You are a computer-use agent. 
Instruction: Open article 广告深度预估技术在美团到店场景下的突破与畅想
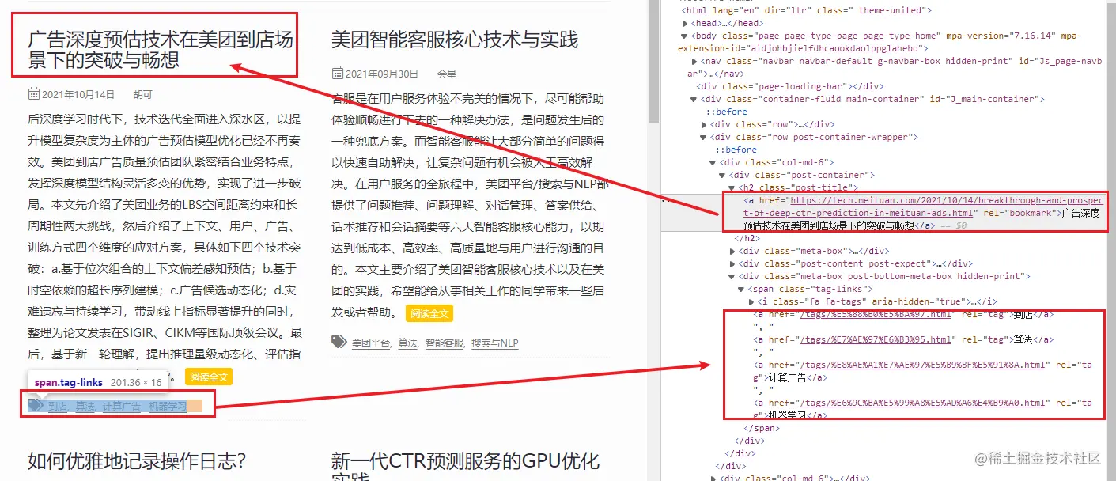pyautogui.click(x=161, y=50)
